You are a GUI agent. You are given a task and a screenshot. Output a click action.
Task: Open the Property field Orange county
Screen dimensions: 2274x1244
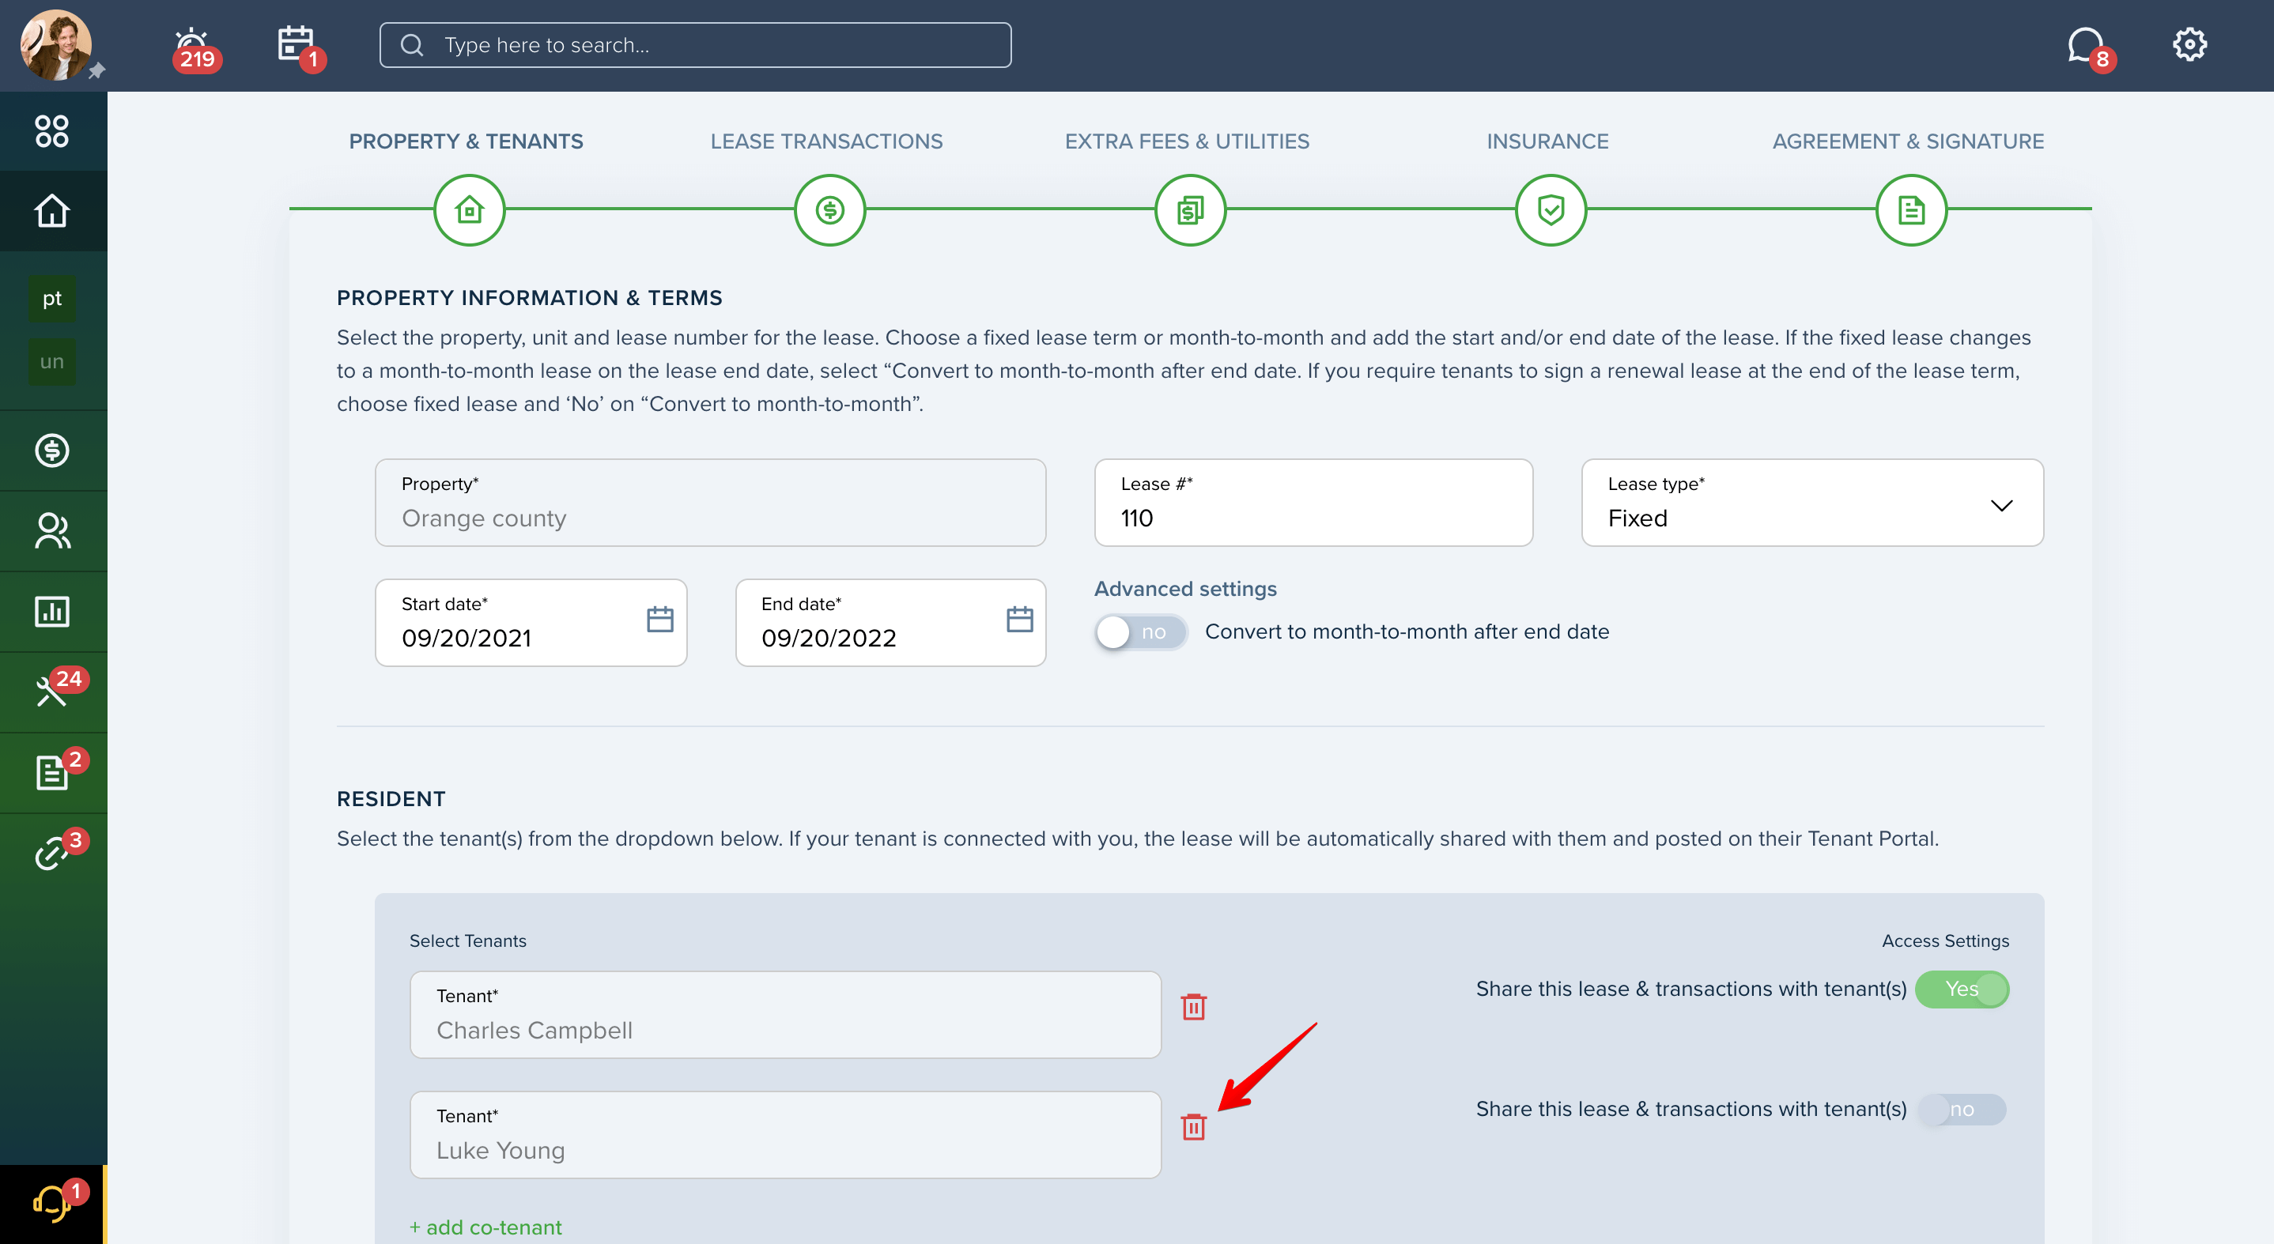pyautogui.click(x=711, y=502)
